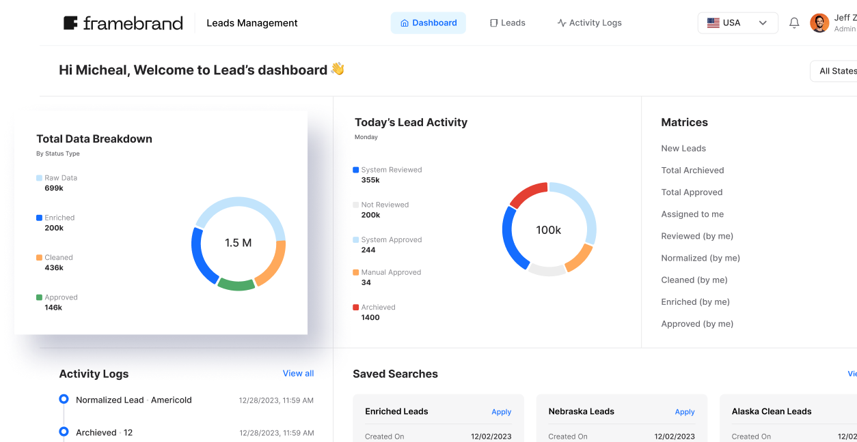Click the Archieved timeline marker circle
The height and width of the screenshot is (442, 857).
coord(64,431)
